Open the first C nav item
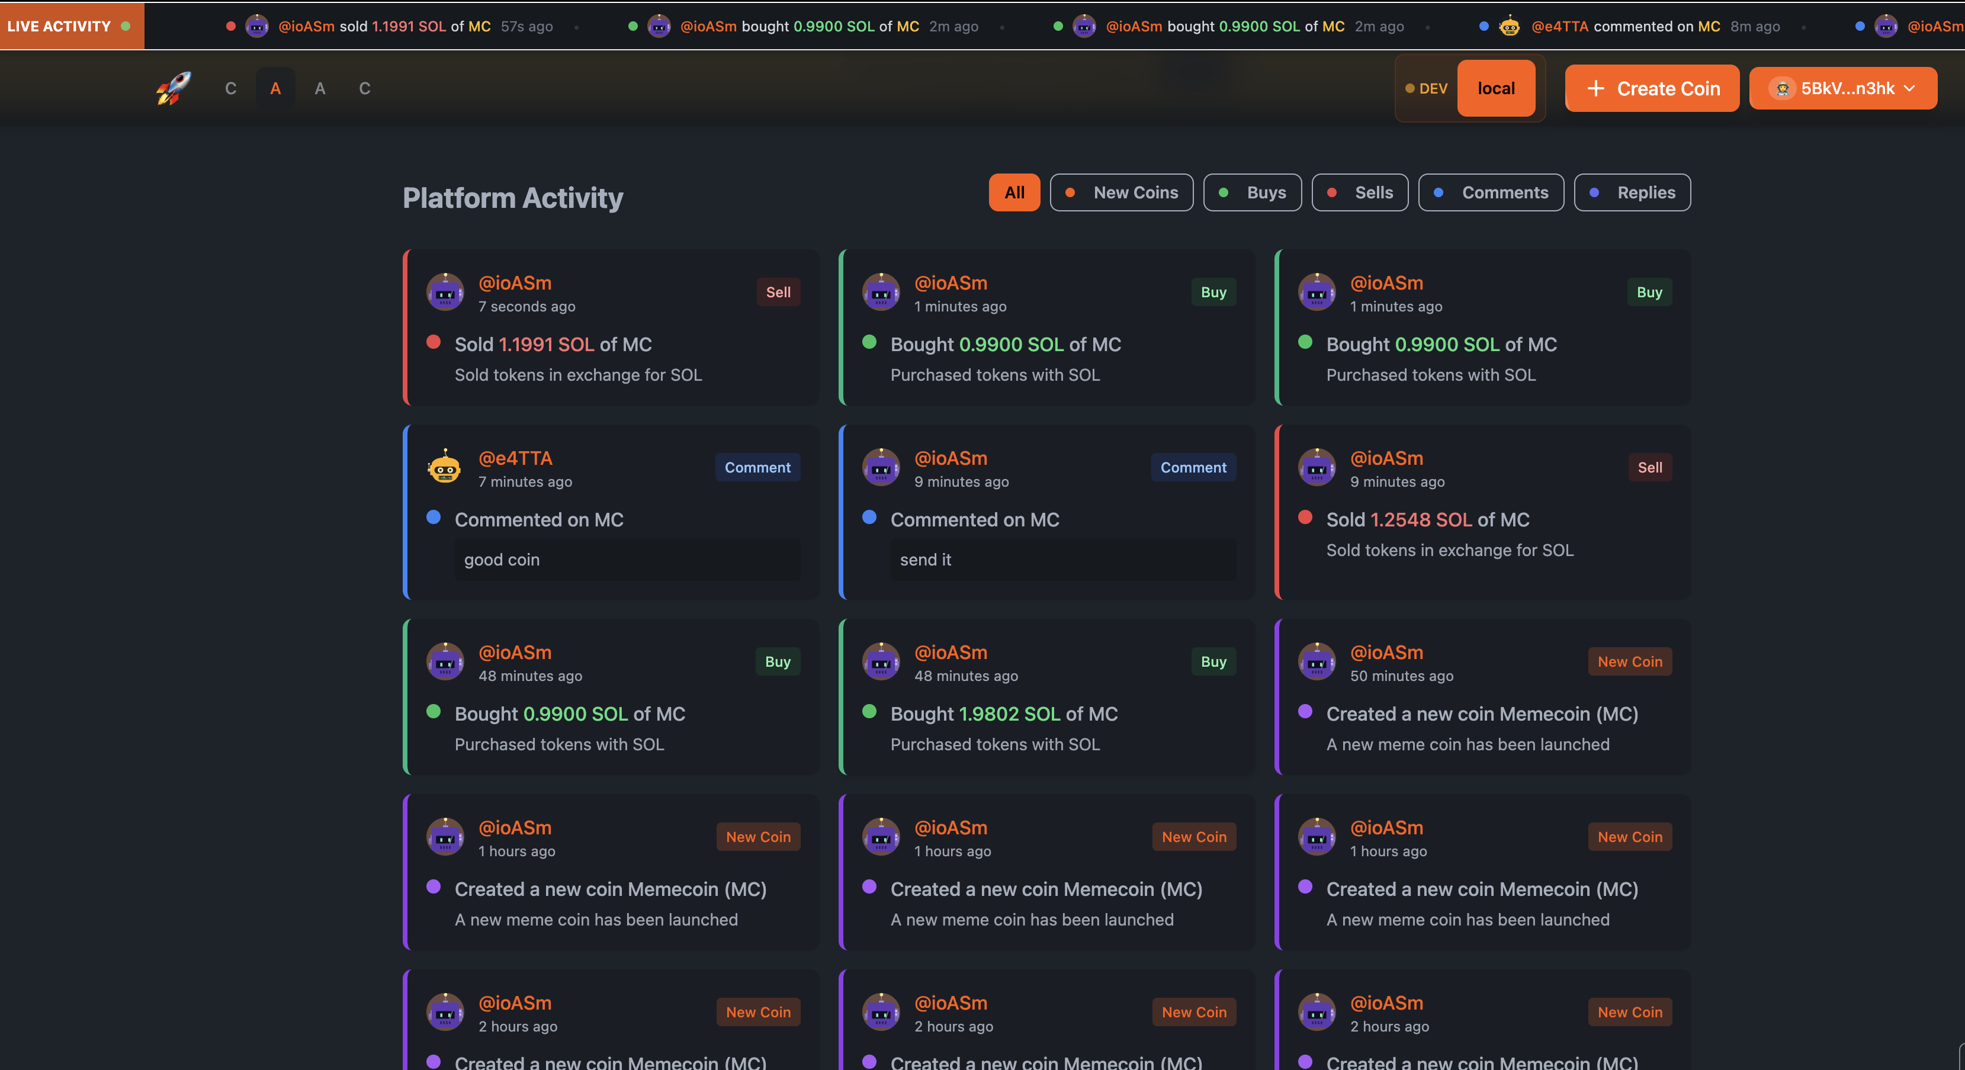Viewport: 1965px width, 1070px height. point(230,88)
